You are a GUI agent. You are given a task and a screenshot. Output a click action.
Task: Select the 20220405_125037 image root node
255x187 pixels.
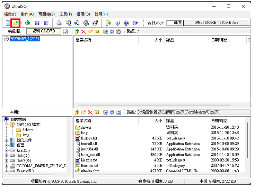point(25,39)
